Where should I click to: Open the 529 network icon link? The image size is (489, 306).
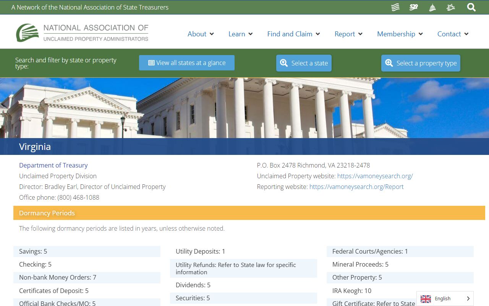pyautogui.click(x=414, y=7)
